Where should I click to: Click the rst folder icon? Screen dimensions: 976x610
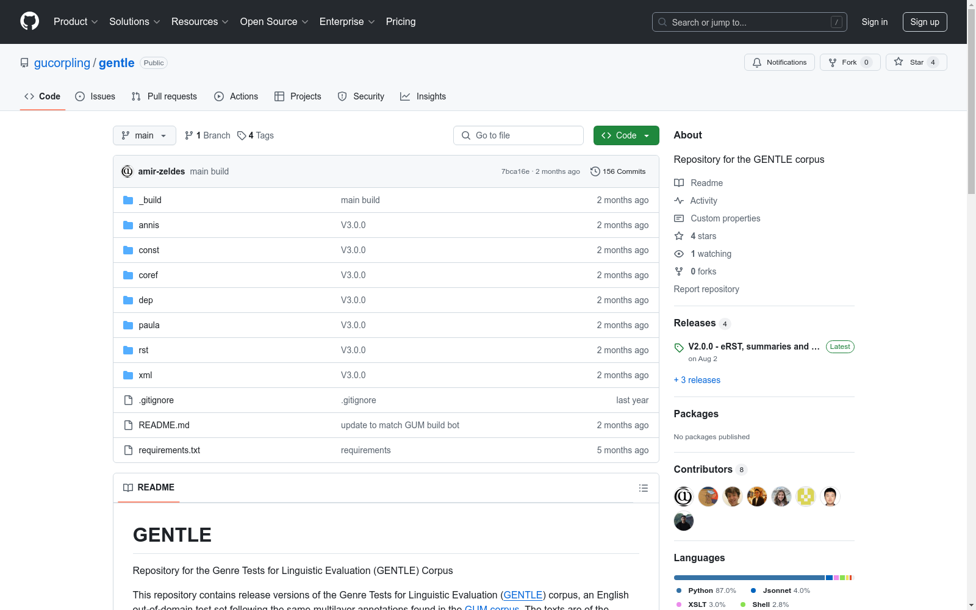click(128, 350)
